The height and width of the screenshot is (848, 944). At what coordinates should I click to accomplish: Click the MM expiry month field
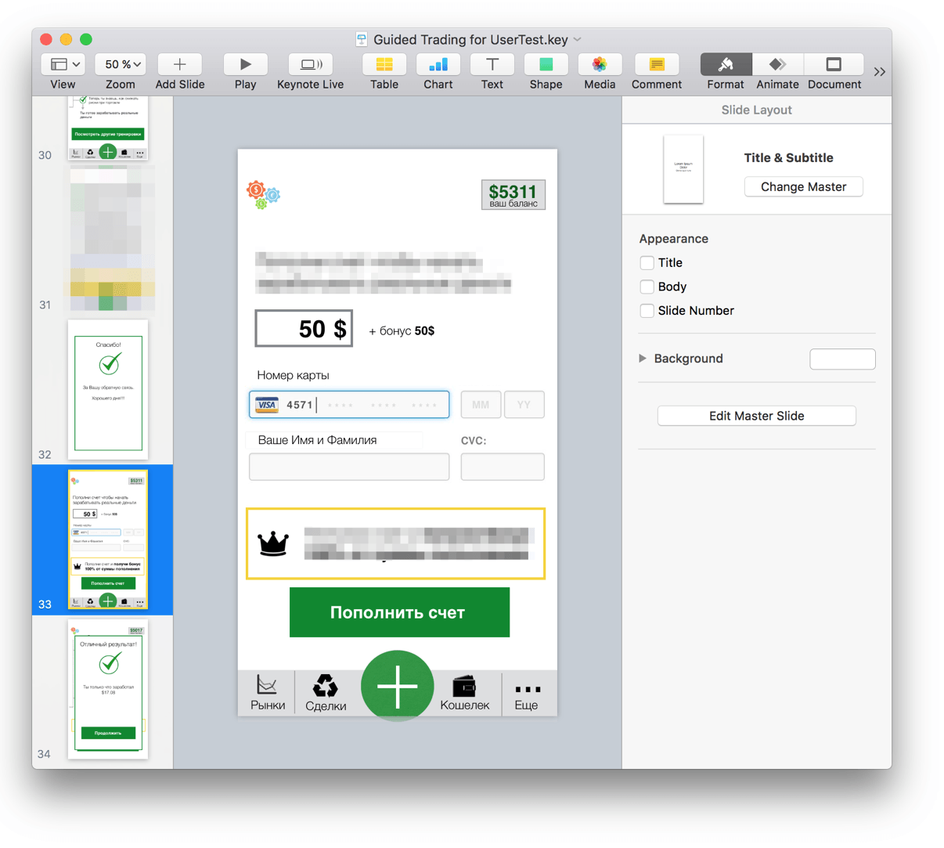pyautogui.click(x=481, y=405)
